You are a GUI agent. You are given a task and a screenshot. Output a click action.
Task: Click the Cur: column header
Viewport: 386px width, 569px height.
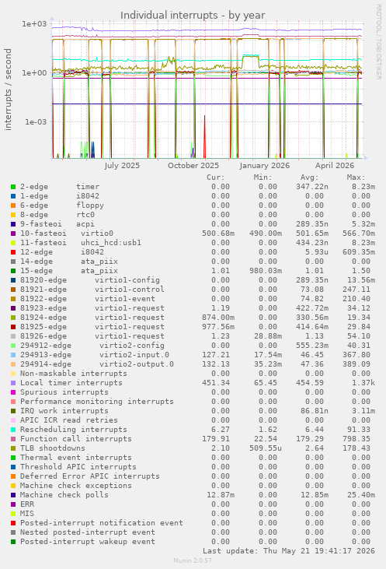[x=216, y=177]
